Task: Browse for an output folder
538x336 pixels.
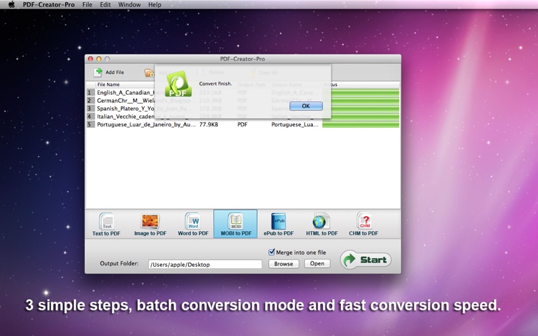Action: tap(283, 263)
